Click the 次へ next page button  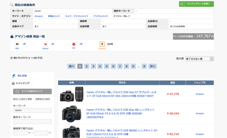(x=153, y=66)
